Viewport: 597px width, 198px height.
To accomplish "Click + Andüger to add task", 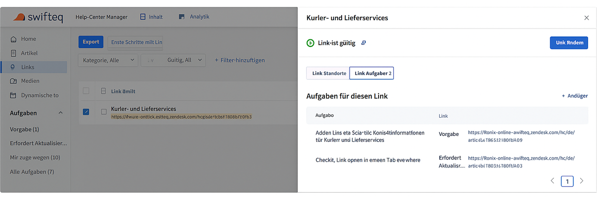I will pos(575,96).
